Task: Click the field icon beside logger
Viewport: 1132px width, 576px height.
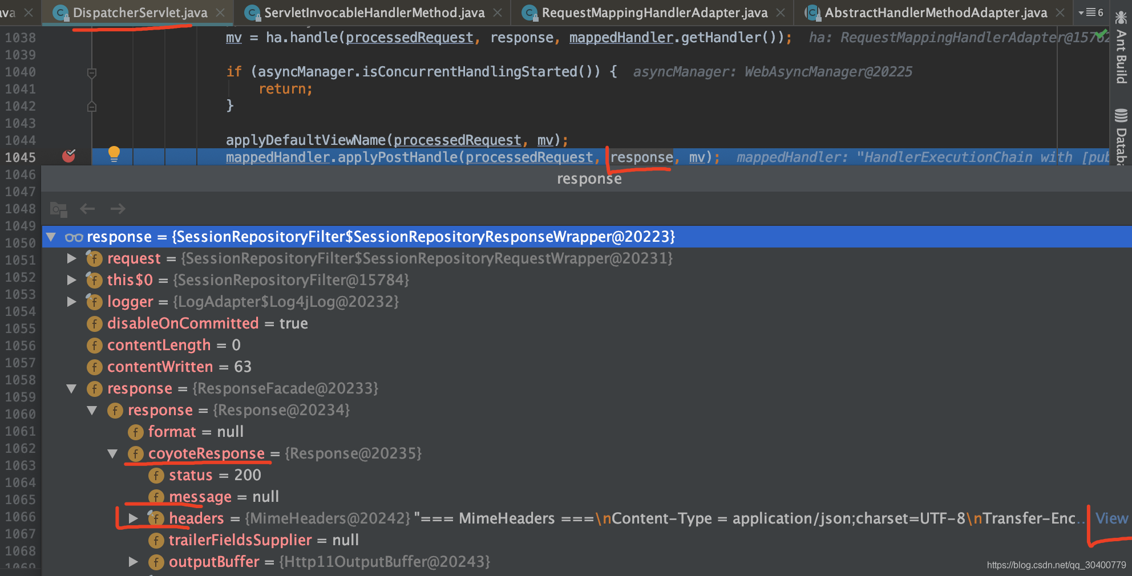Action: pyautogui.click(x=94, y=302)
